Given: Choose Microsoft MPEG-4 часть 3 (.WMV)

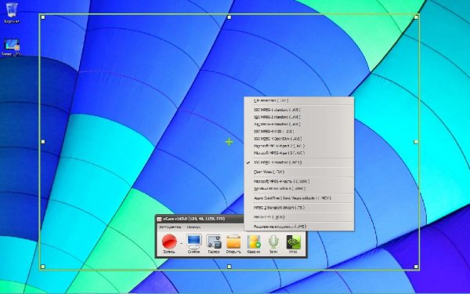Looking at the screenshot, I should click(x=299, y=182).
